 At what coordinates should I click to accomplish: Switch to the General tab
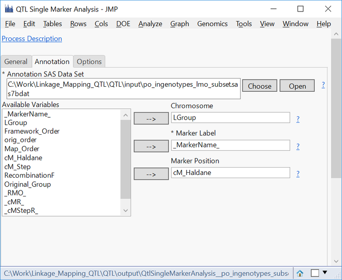[16, 62]
